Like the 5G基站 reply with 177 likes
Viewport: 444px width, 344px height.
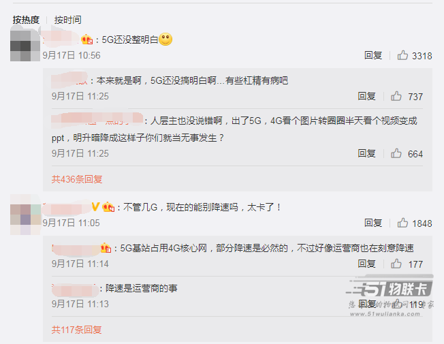pos(396,264)
